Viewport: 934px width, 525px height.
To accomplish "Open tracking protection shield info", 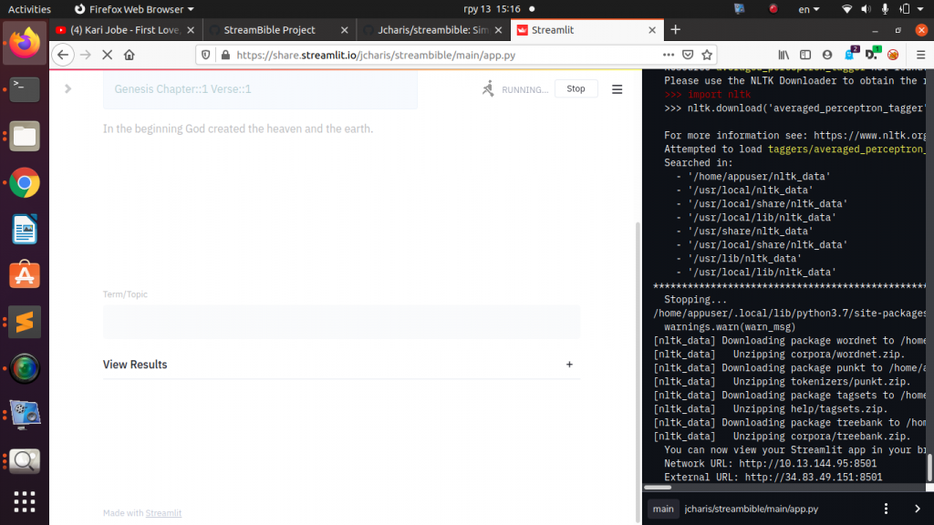I will coord(205,55).
